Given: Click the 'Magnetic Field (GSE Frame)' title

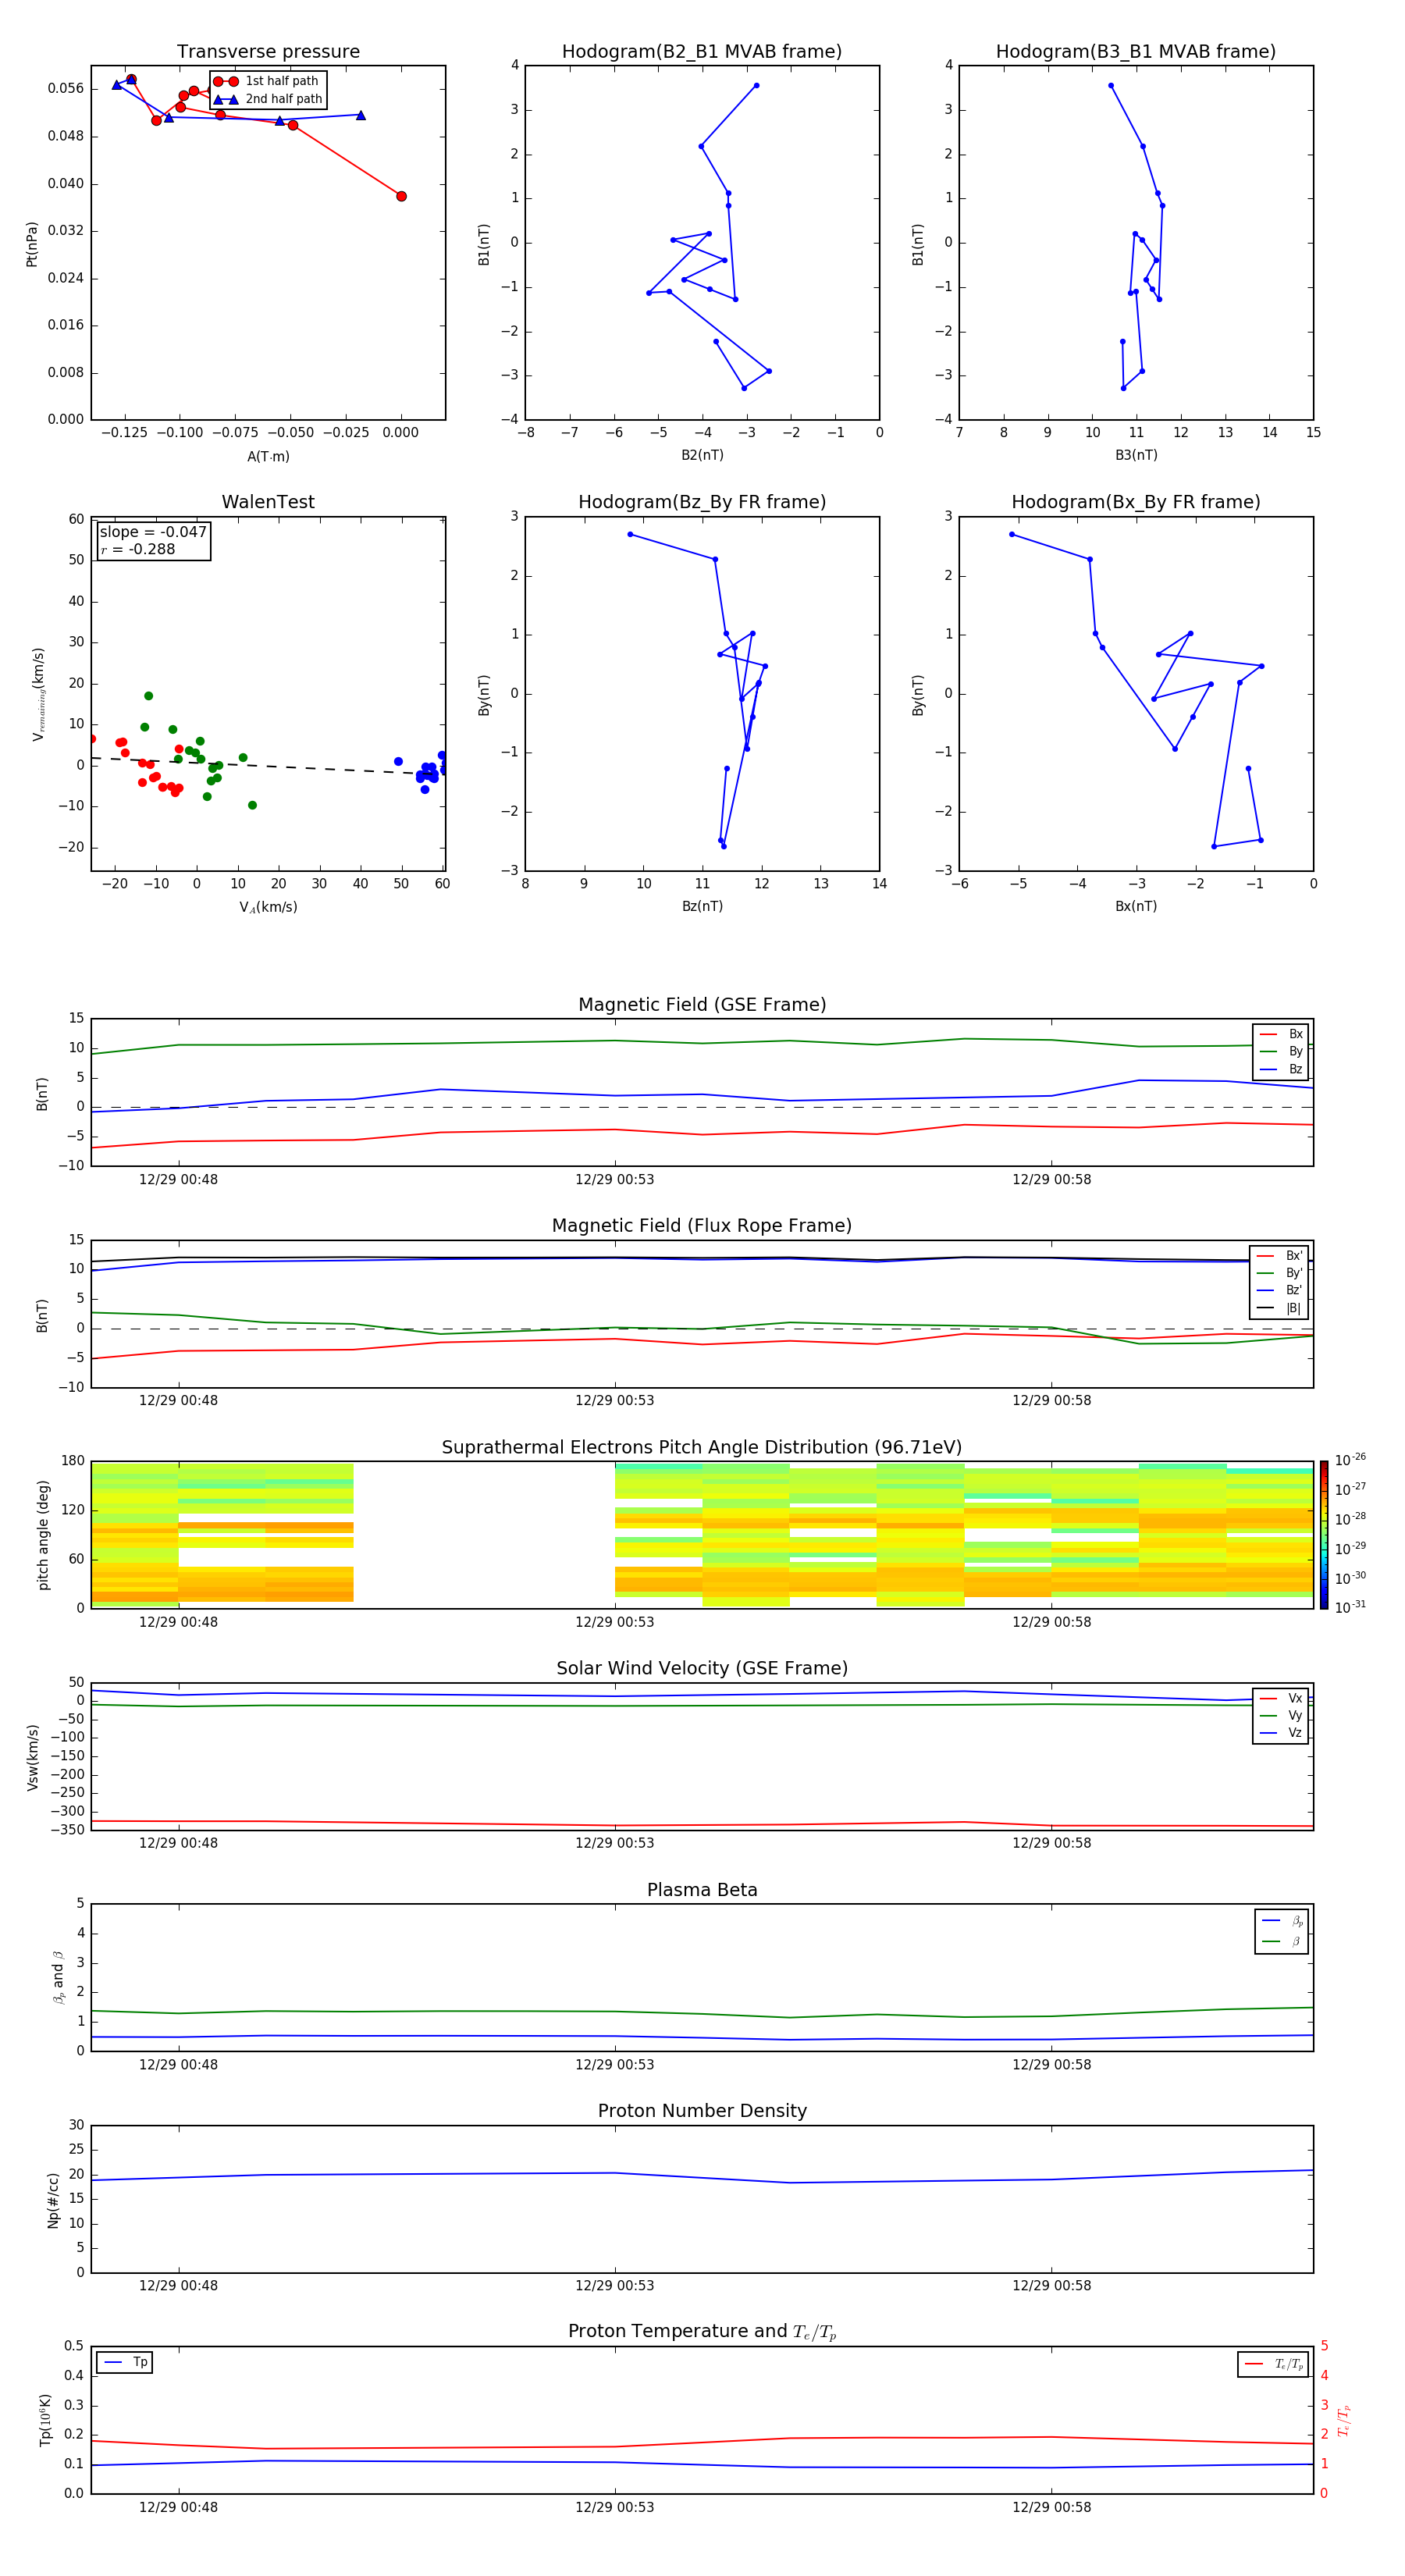Looking at the screenshot, I should coord(702,1005).
